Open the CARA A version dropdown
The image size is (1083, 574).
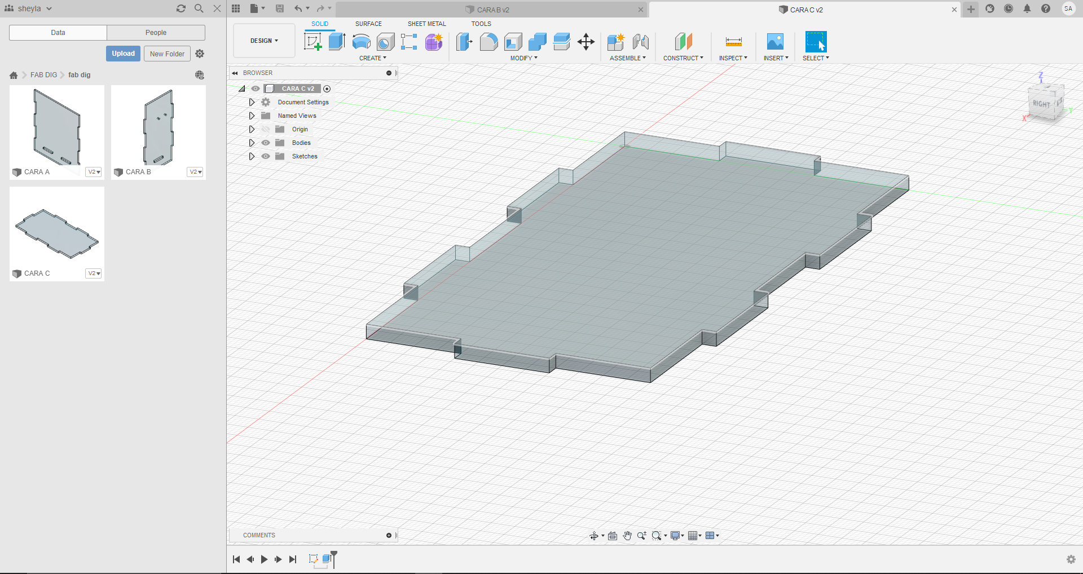click(x=94, y=172)
